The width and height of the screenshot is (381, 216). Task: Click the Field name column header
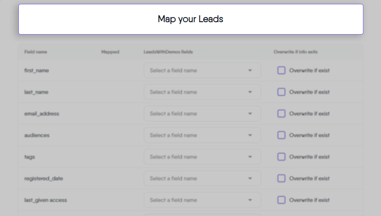[36, 52]
